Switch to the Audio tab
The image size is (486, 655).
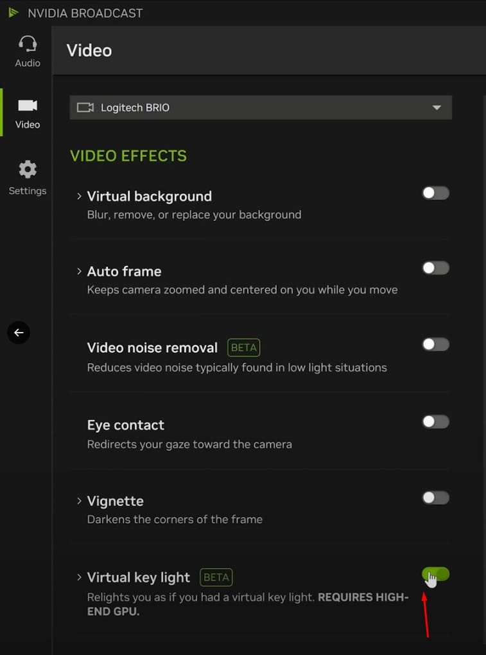(27, 50)
